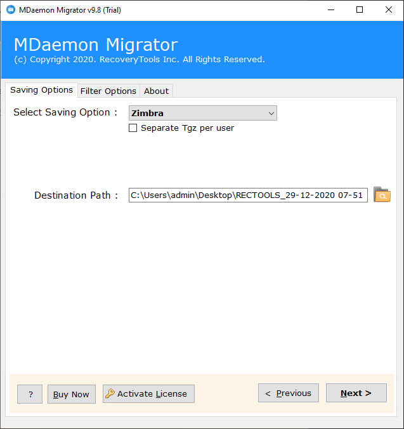Switch to the Saving Options tab

click(42, 90)
